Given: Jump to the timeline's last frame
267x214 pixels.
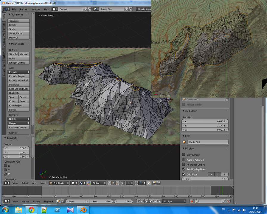Looking at the screenshot, I should [159, 201].
